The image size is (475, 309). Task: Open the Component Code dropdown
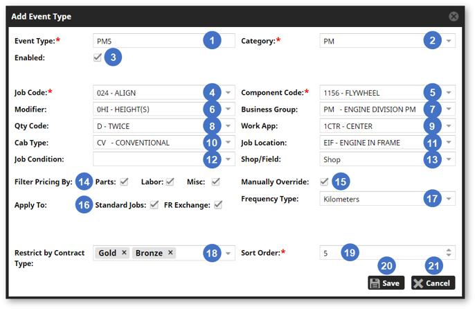pos(449,93)
